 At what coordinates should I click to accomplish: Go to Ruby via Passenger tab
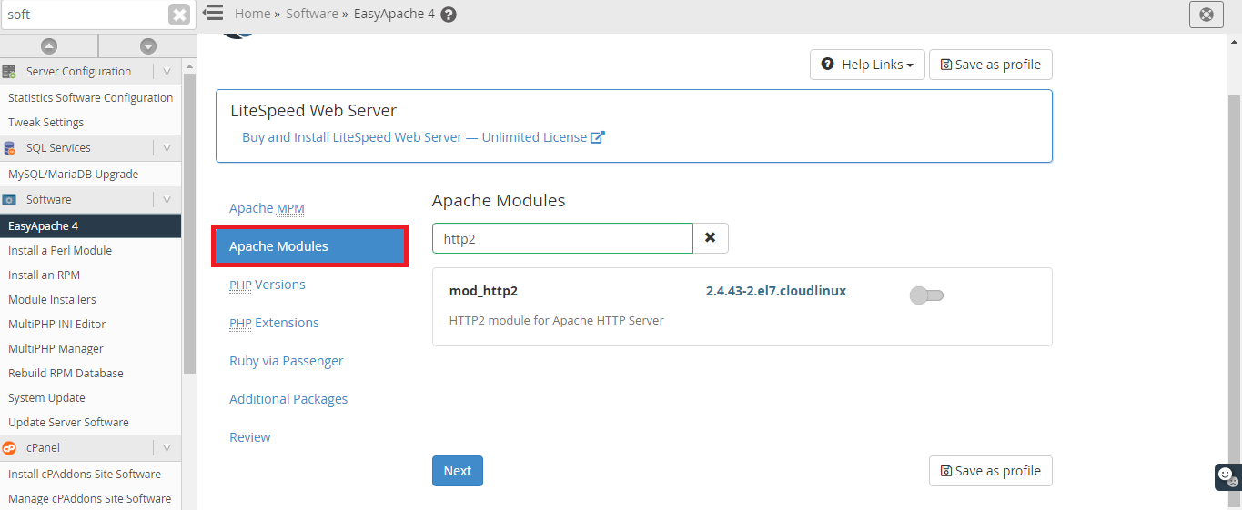[x=286, y=361]
